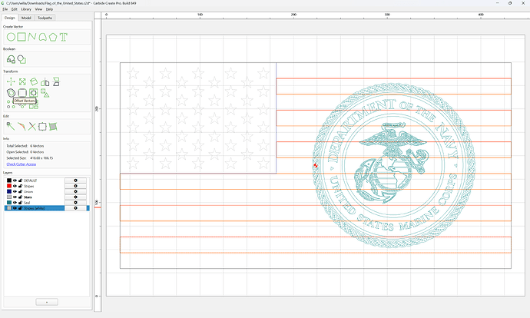This screenshot has height=318, width=530.
Task: Open the rounded-corner square transform tool
Action: 22,93
